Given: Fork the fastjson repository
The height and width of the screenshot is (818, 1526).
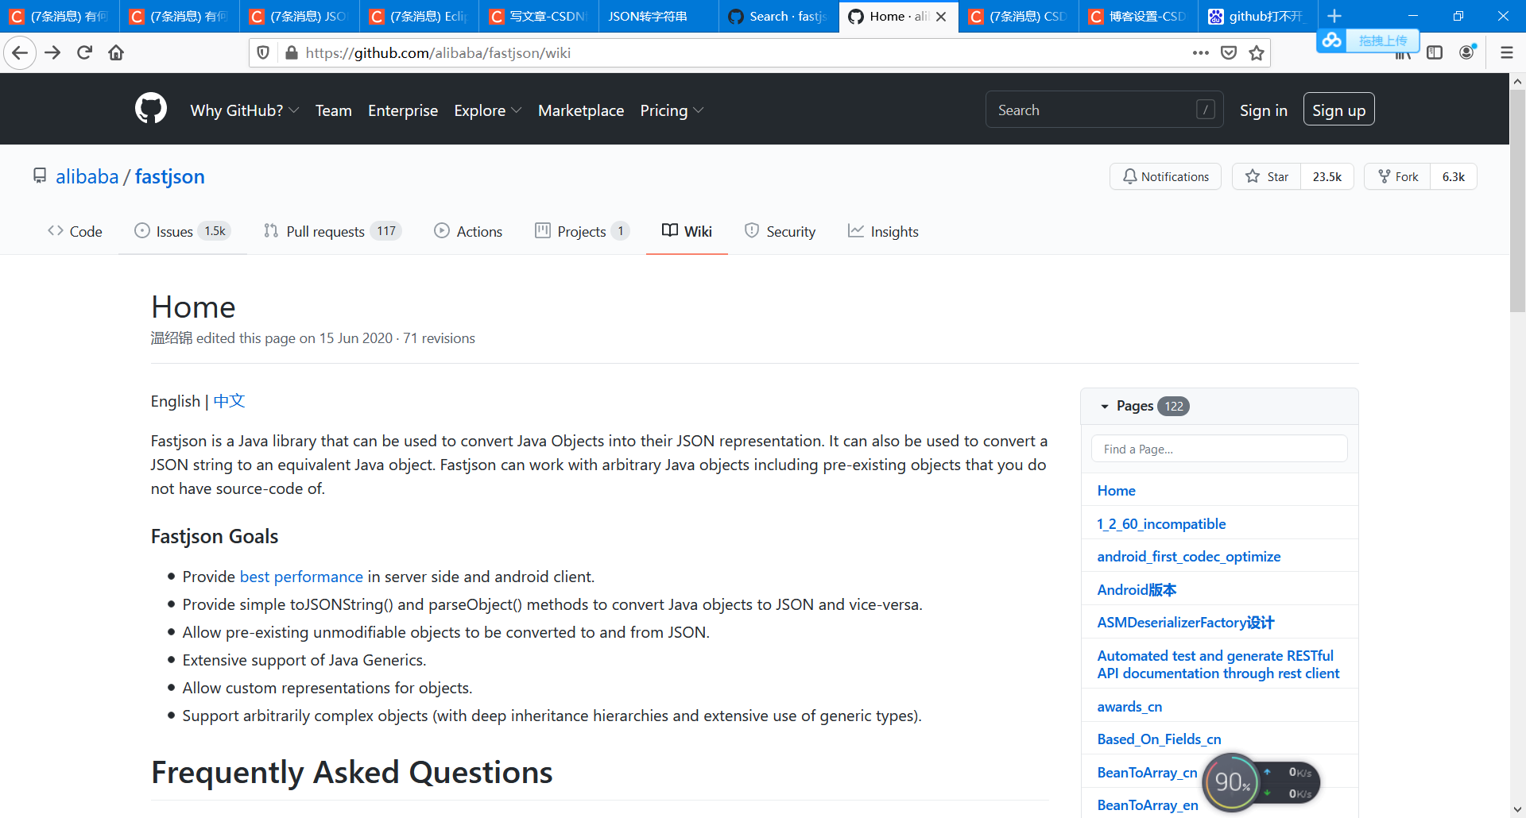Looking at the screenshot, I should 1398,176.
